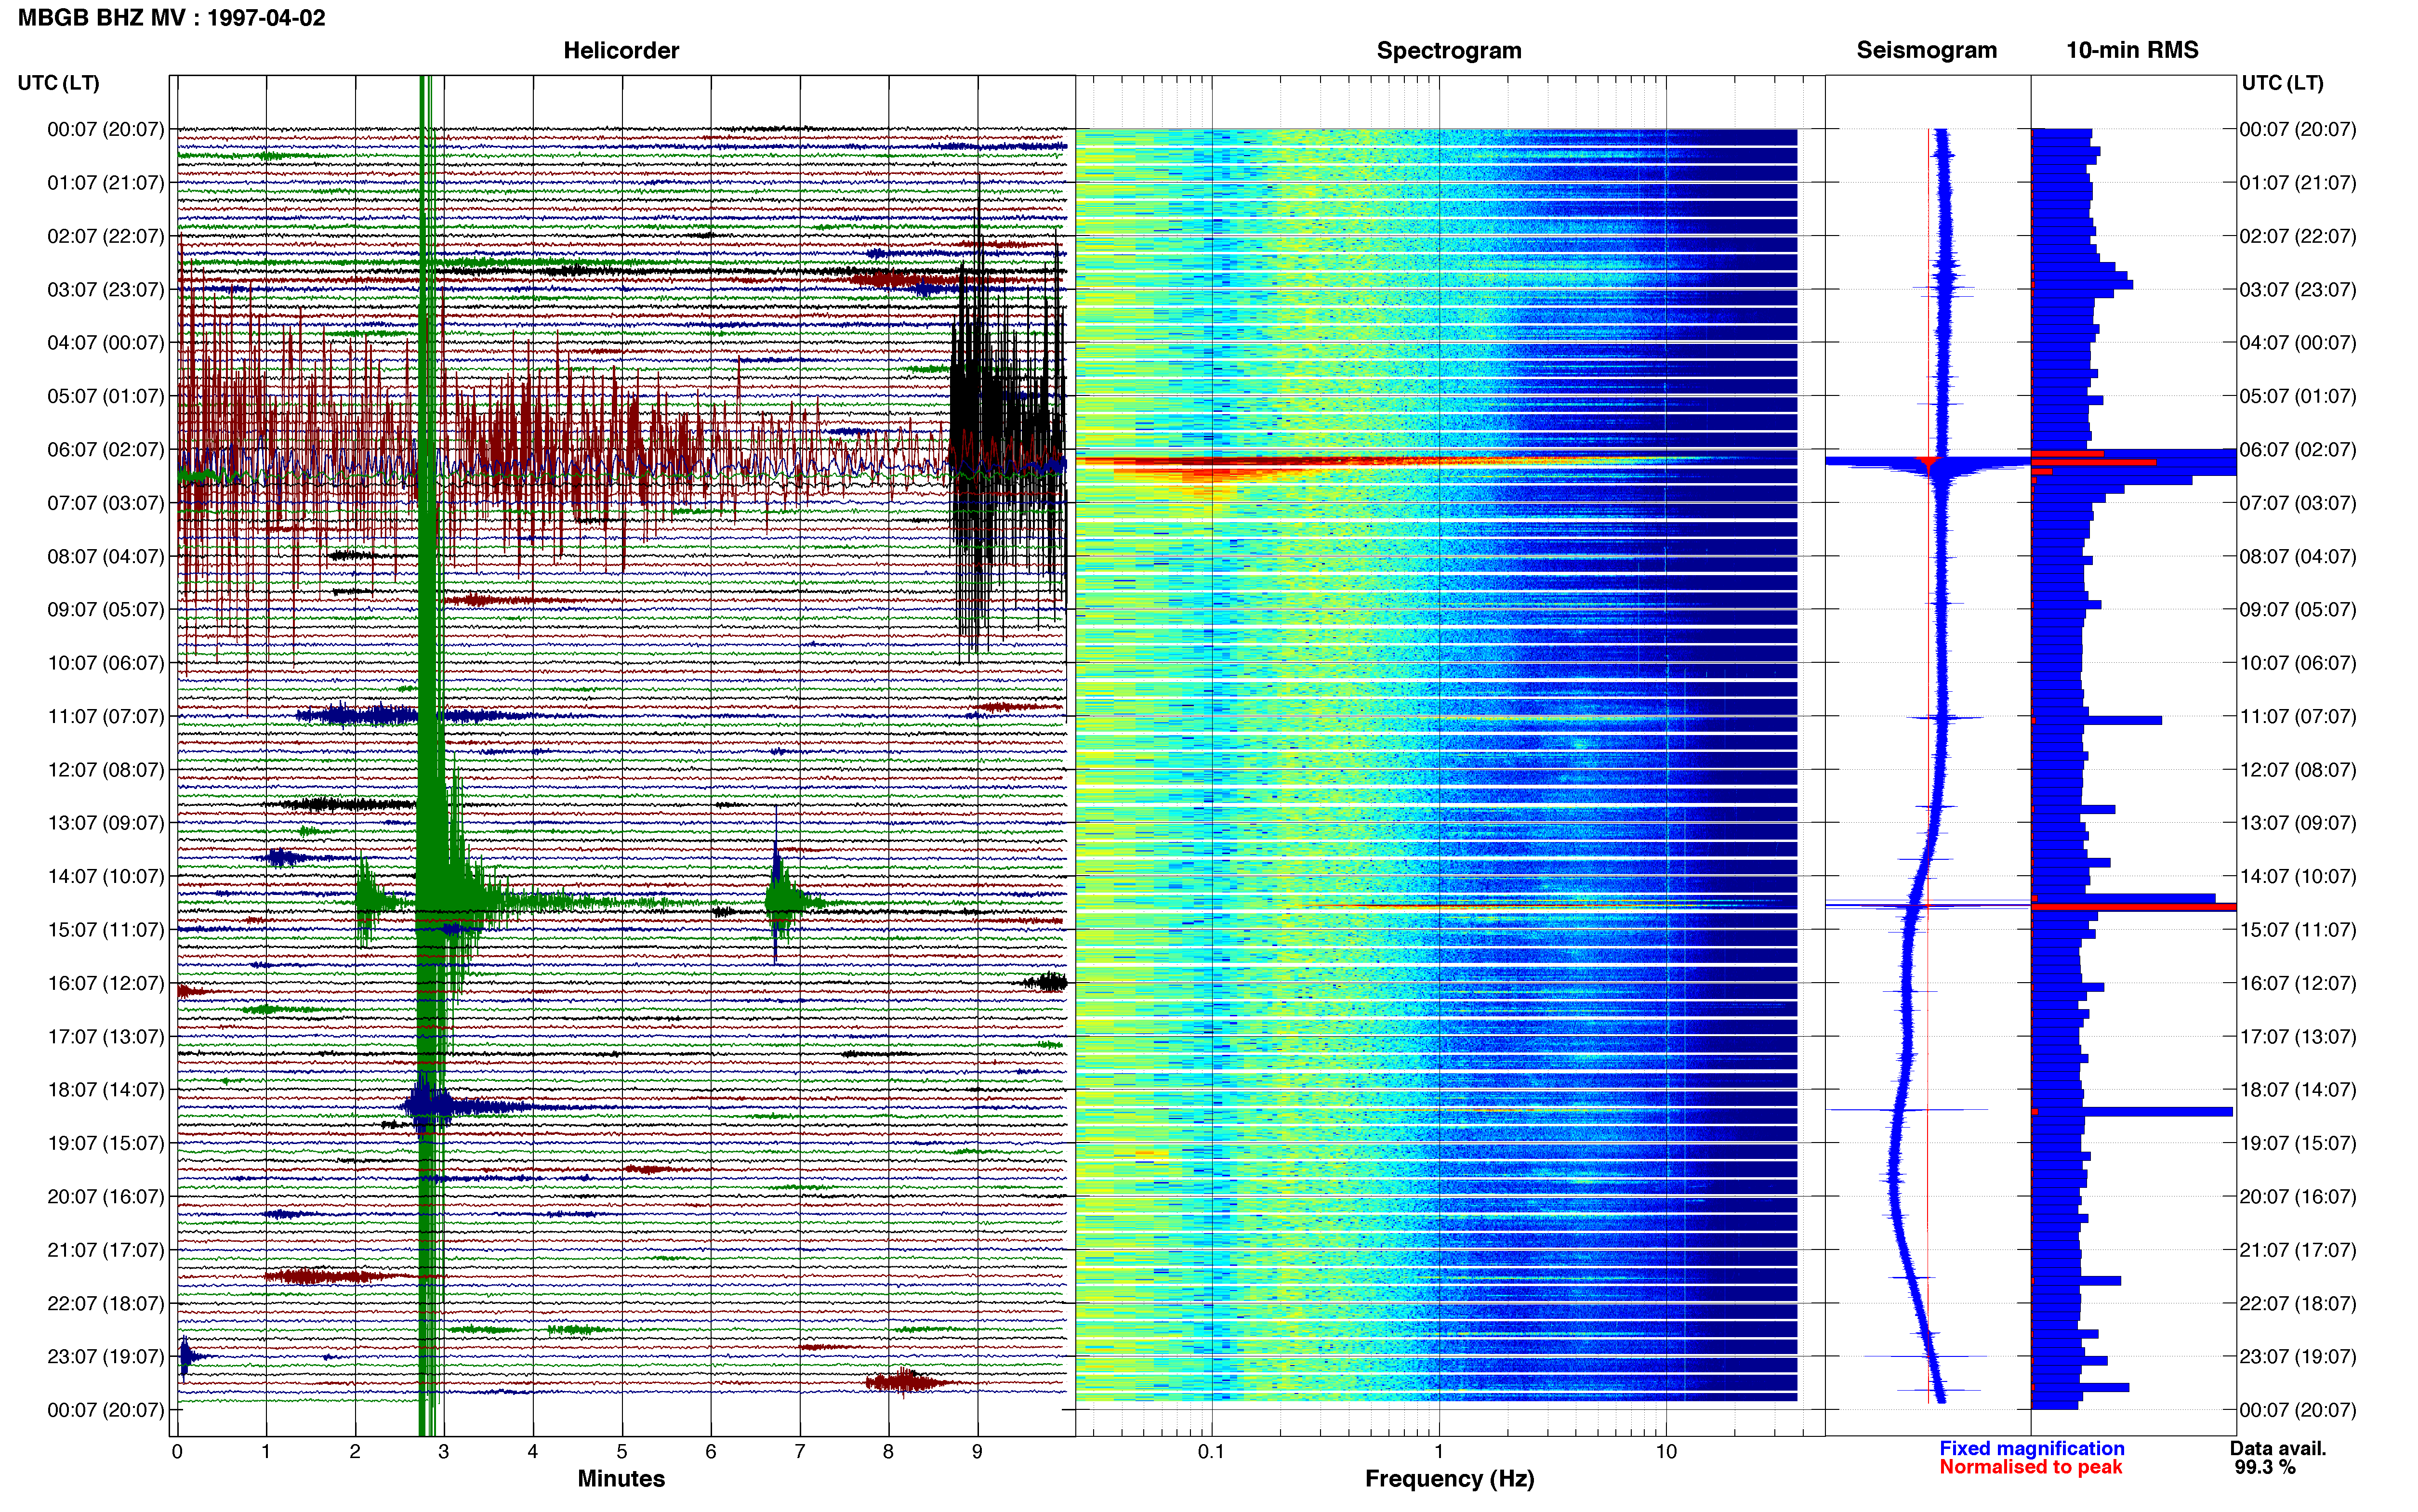Click the 'Seismogram' panel heading
The height and width of the screenshot is (1512, 2418).
pyautogui.click(x=1926, y=50)
